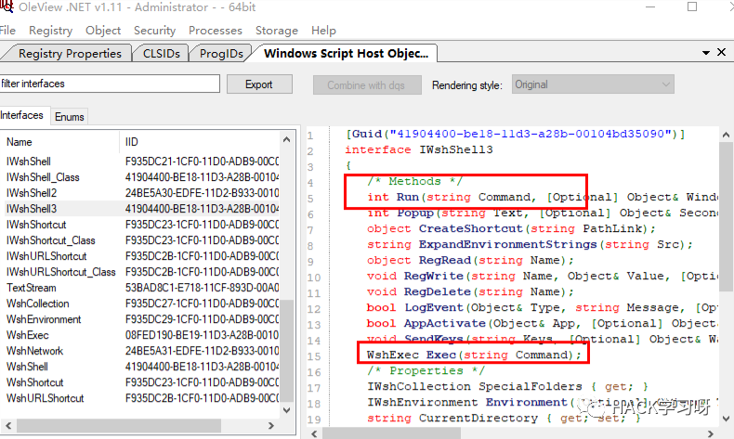The height and width of the screenshot is (439, 734).
Task: Click the interface list scroll left arrow
Action: point(8,425)
